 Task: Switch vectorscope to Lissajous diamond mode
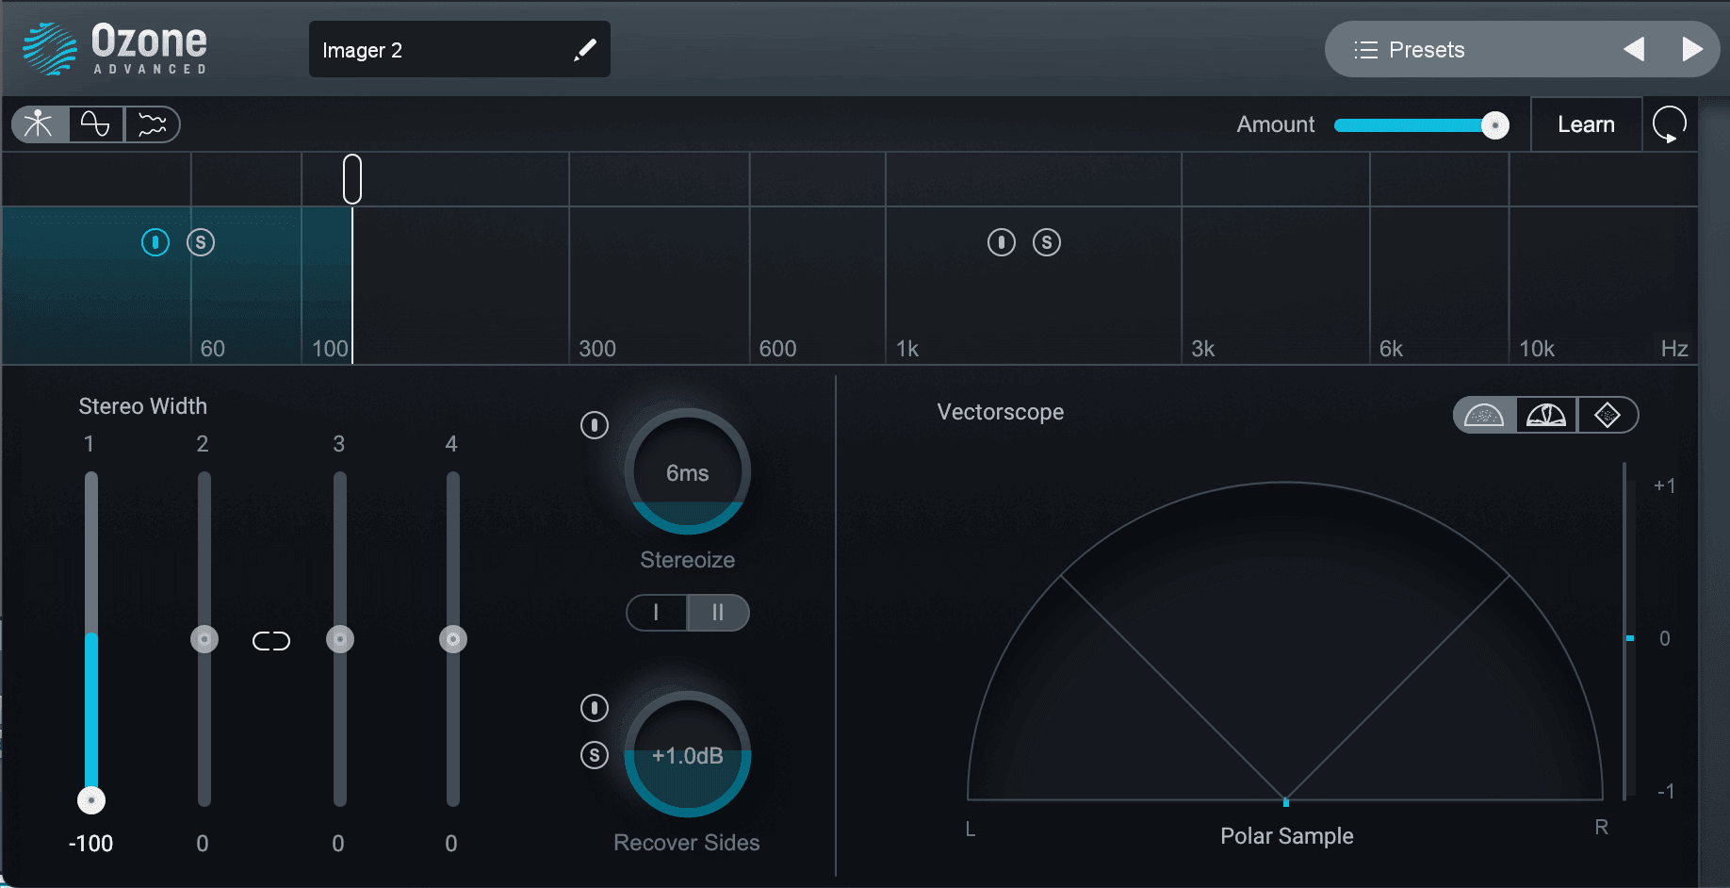(x=1608, y=415)
